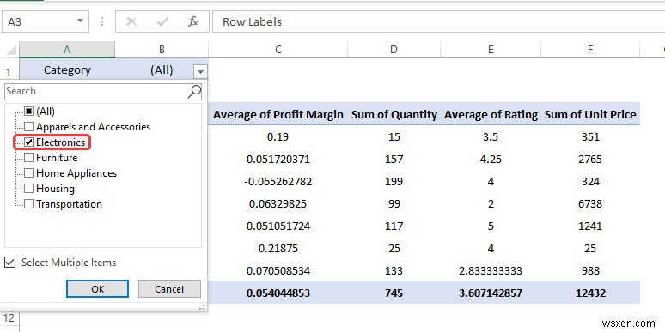Check the Home Appliances checkbox
Screen dimensions: 665x332
coord(29,173)
